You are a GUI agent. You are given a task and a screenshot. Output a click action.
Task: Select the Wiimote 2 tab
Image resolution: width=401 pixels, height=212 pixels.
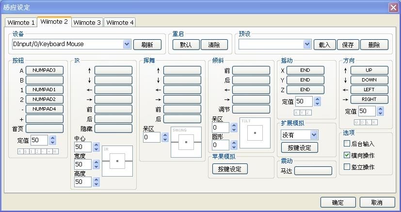coord(54,22)
